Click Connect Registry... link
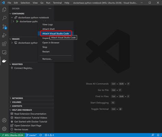 click(x=24, y=68)
